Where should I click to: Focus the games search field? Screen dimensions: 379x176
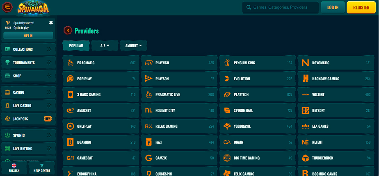click(283, 7)
